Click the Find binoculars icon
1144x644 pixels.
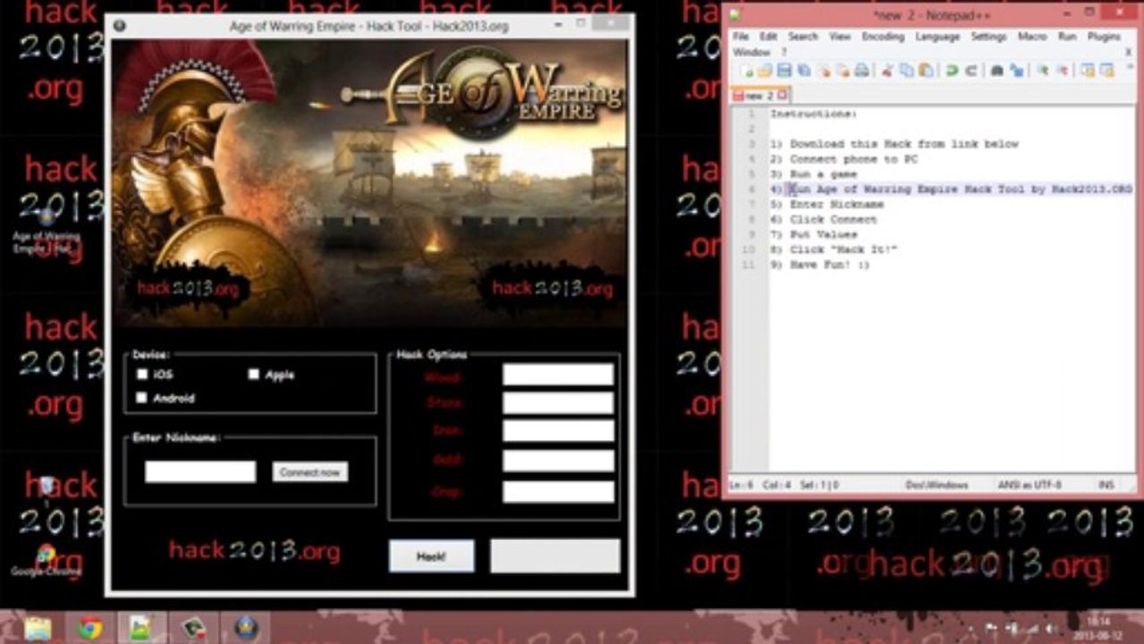(996, 71)
